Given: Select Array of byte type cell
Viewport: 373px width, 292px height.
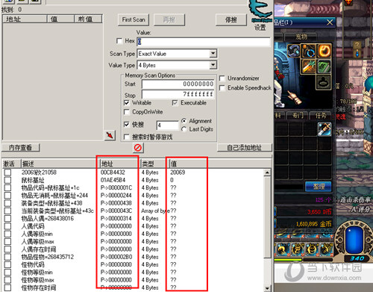Looking at the screenshot, I should pyautogui.click(x=156, y=211).
